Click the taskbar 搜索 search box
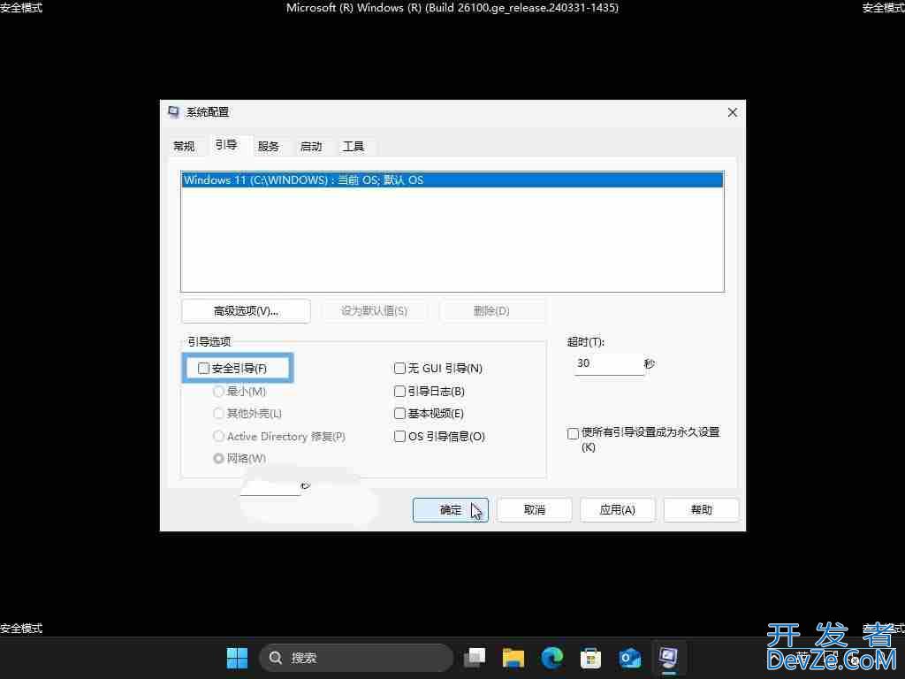 coord(356,658)
